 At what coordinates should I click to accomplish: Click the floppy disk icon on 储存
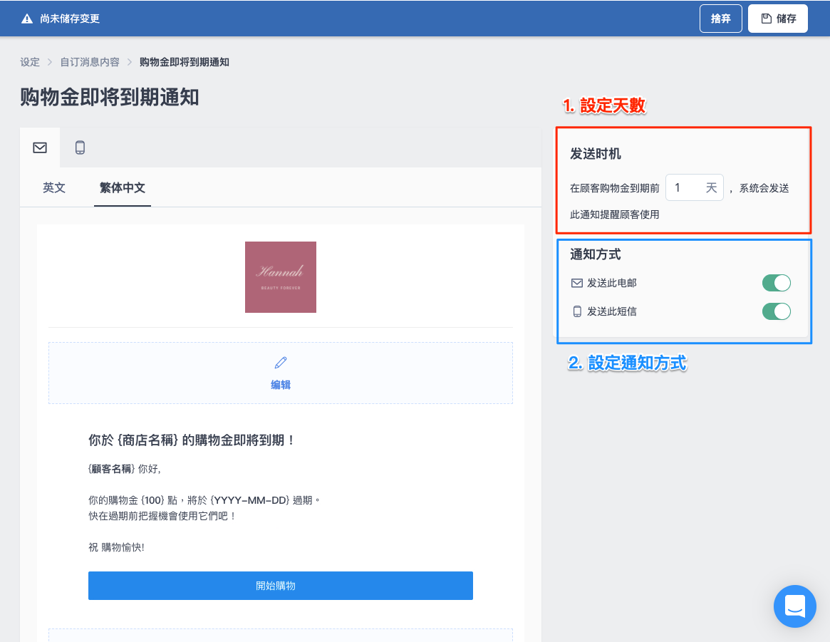point(766,19)
